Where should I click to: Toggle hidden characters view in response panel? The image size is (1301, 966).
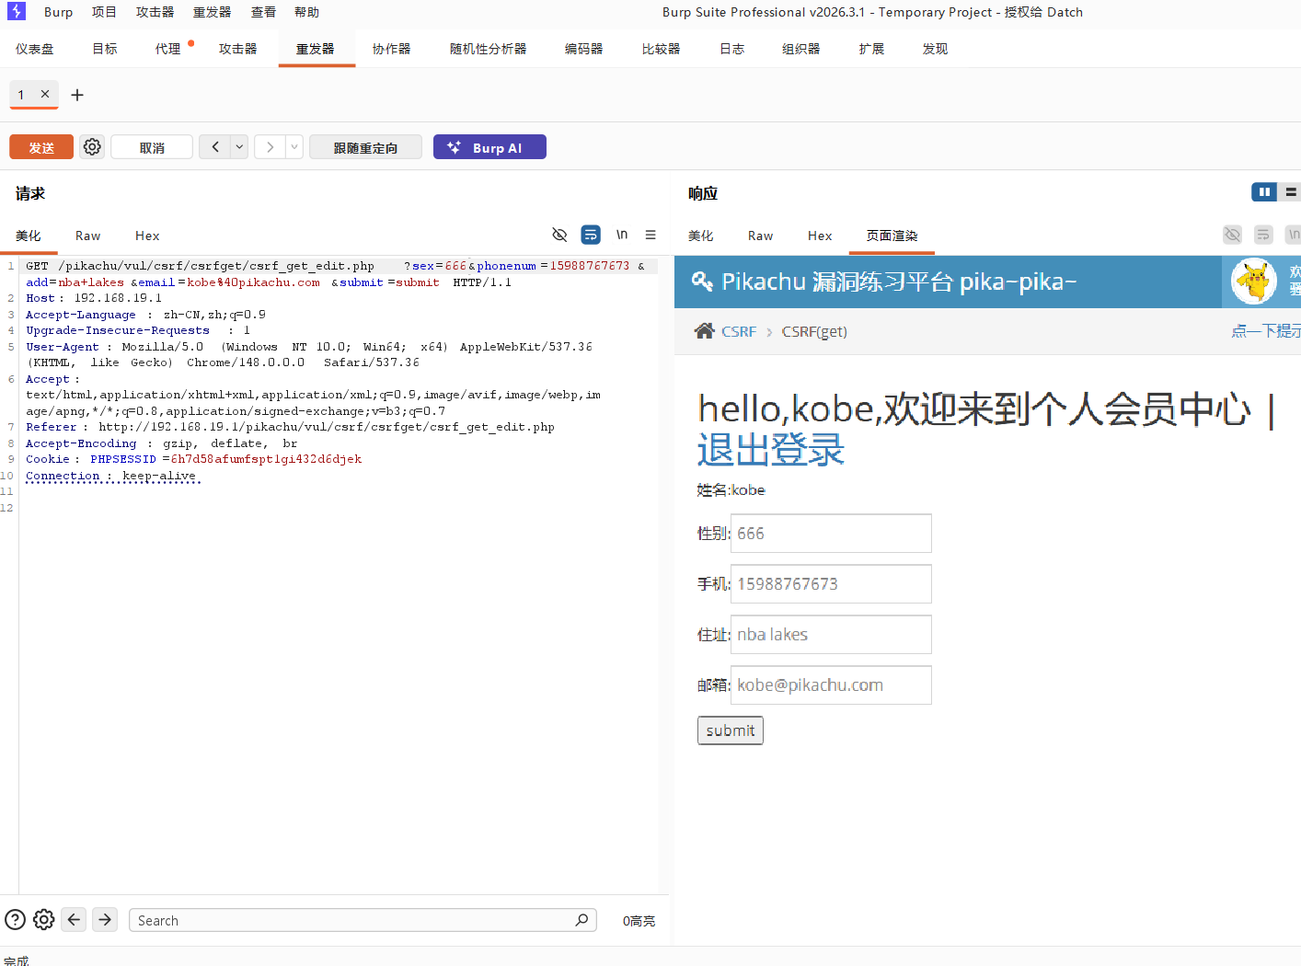1232,235
